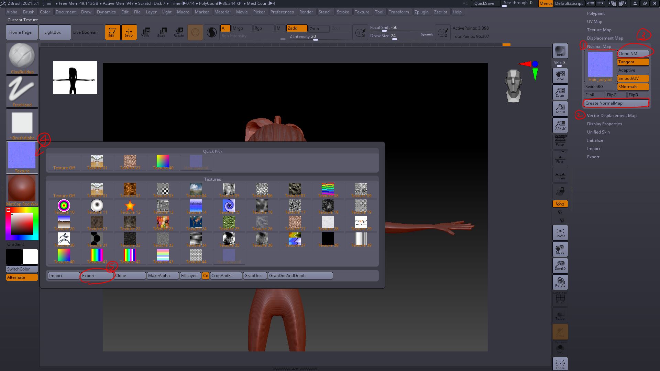Click the Create NormalMap button
Viewport: 660px width, 371px height.
coord(616,103)
